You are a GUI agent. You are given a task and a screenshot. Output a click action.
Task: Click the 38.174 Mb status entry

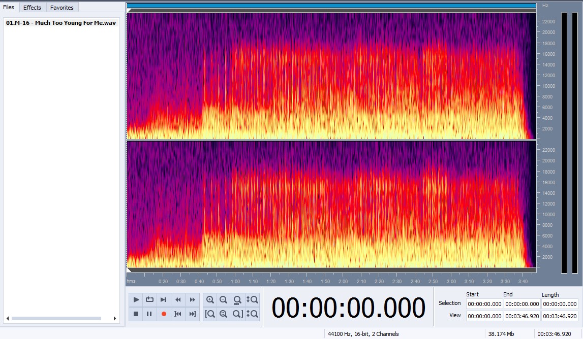(x=501, y=334)
